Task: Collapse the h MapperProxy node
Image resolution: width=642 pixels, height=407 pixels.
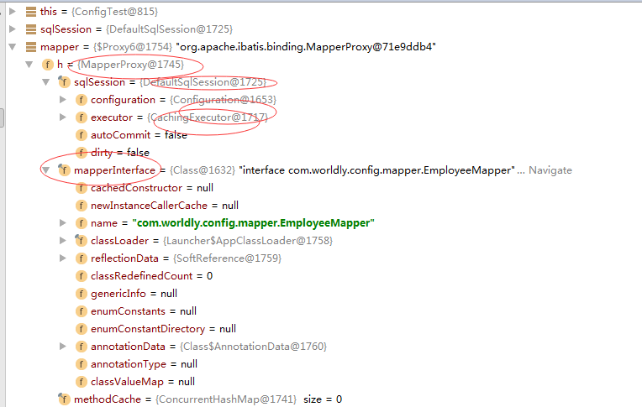Action: tap(29, 65)
